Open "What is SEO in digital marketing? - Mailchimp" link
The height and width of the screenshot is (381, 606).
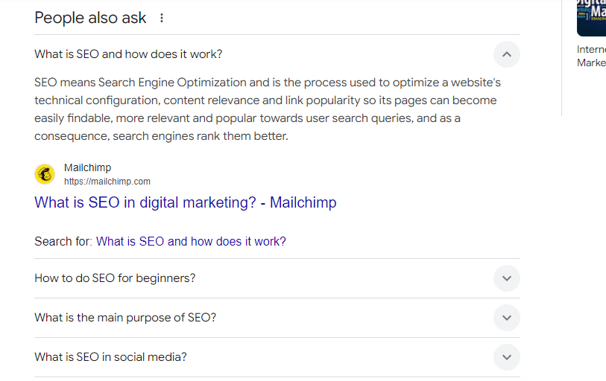click(185, 202)
